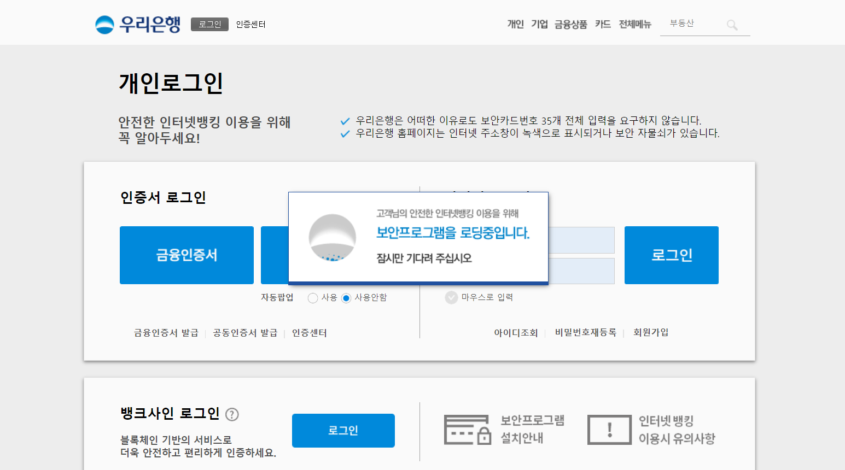This screenshot has height=470, width=845.
Task: Open 인터넷뱅킹 이용시 유의사항 text link
Action: pyautogui.click(x=677, y=430)
